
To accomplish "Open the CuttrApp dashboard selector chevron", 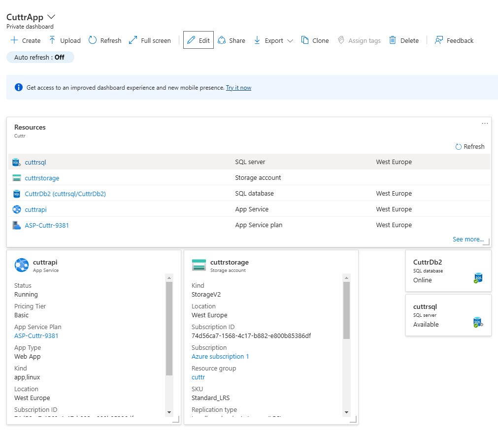I will pos(51,17).
